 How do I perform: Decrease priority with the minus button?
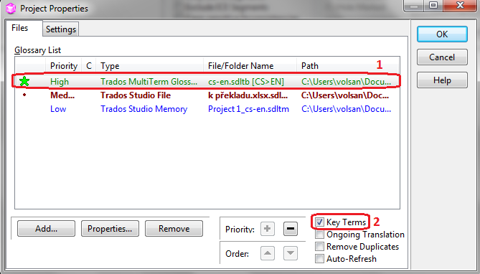coord(290,229)
